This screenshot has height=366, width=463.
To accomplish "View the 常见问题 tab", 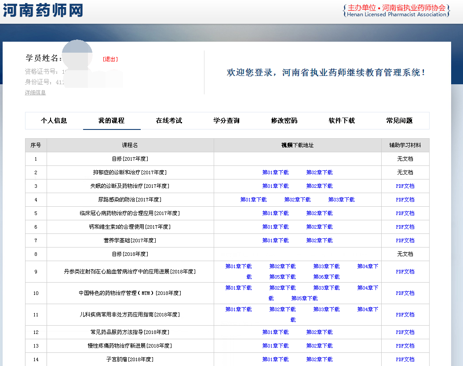I will coord(399,121).
